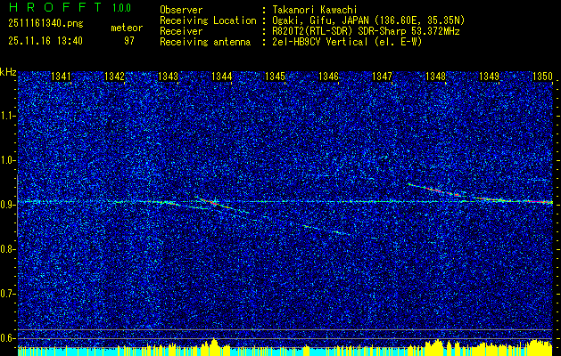
Task: Click the 1350 time marker
Action: click(542, 77)
